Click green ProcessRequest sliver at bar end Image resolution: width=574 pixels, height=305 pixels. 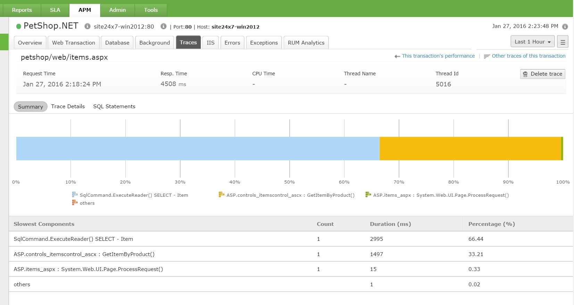coord(562,149)
